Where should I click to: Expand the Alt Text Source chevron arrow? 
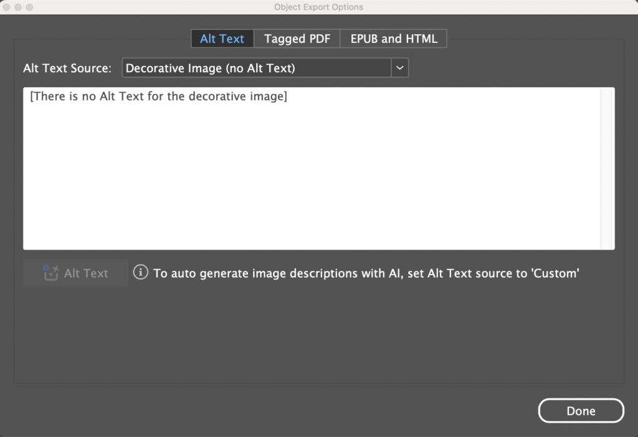[x=399, y=68]
